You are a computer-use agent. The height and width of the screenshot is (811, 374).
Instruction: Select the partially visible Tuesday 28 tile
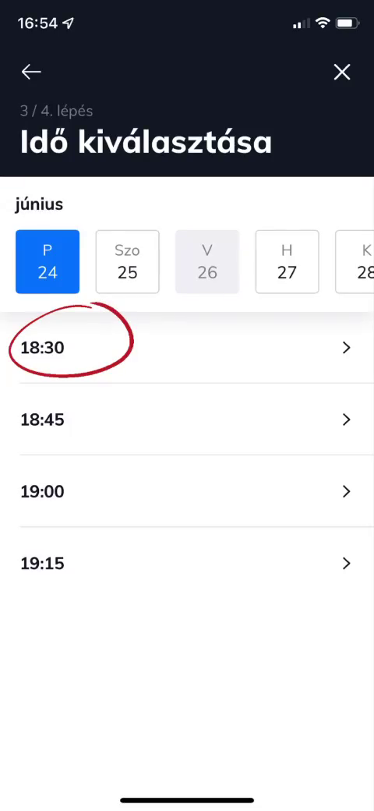(x=355, y=262)
